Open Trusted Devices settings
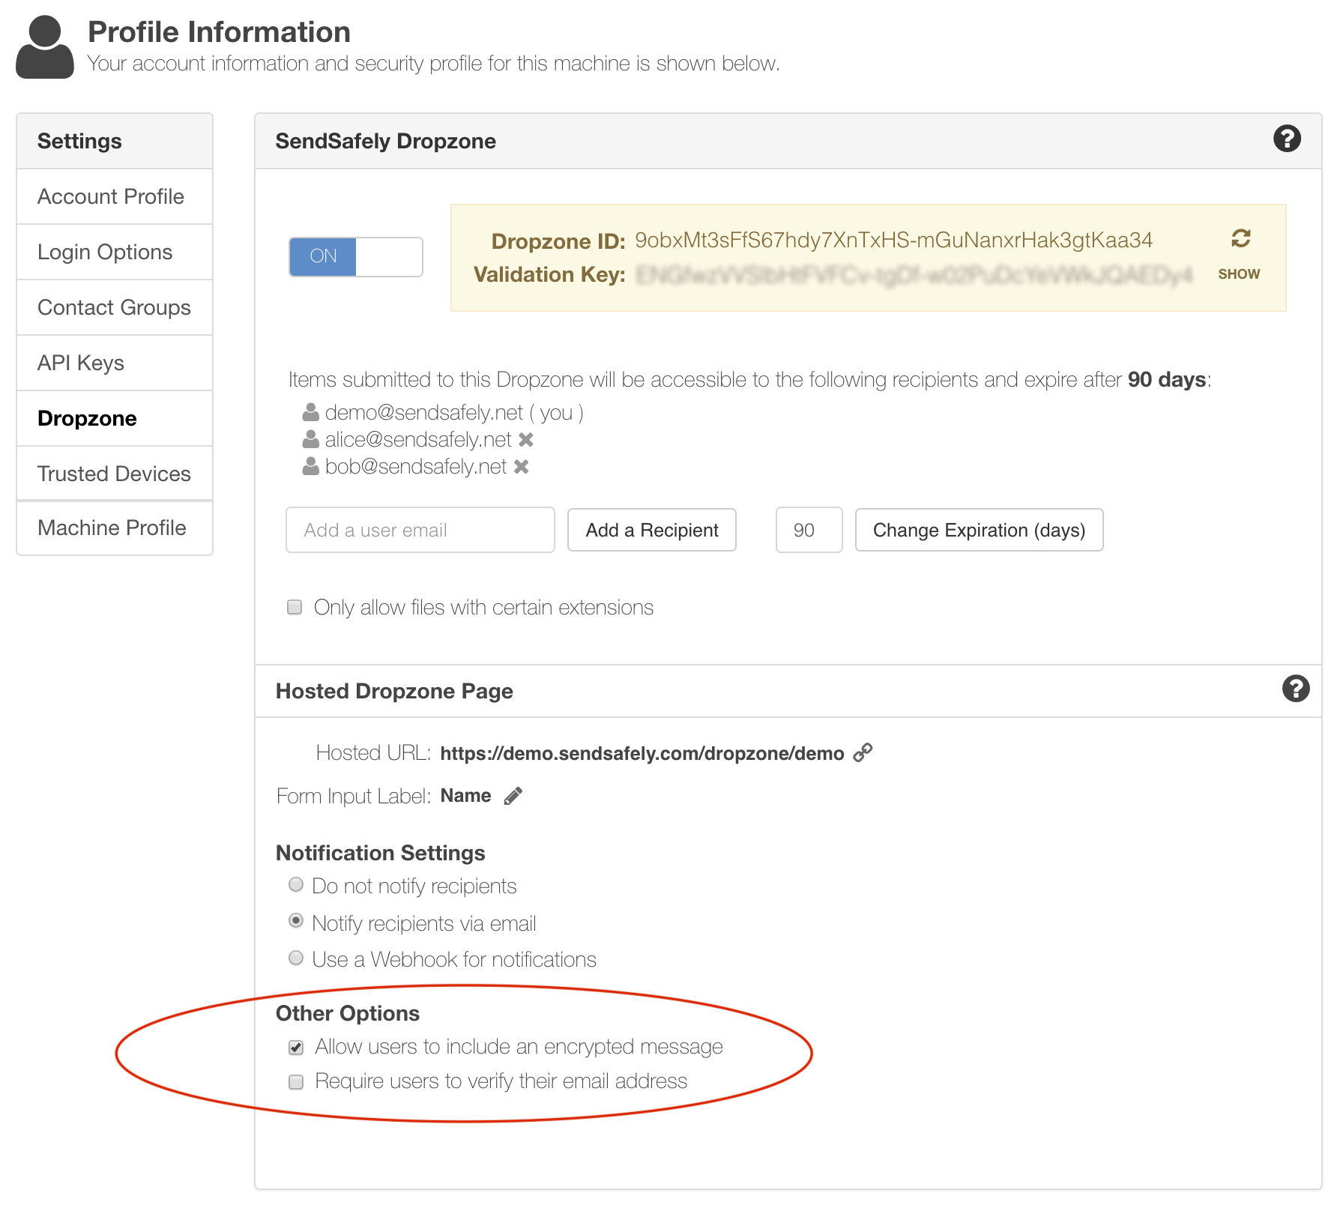Image resolution: width=1340 pixels, height=1208 pixels. (x=115, y=474)
